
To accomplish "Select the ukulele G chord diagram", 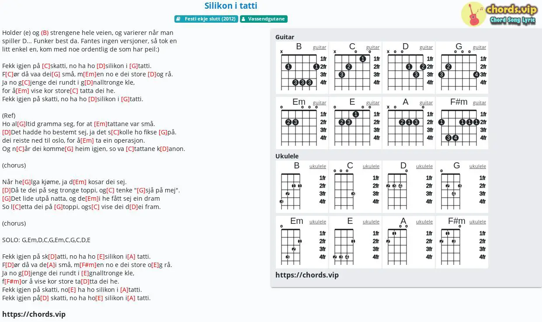I will pos(462,187).
